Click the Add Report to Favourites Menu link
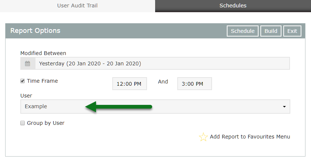Screen dimensions: 311x161 [250, 137]
